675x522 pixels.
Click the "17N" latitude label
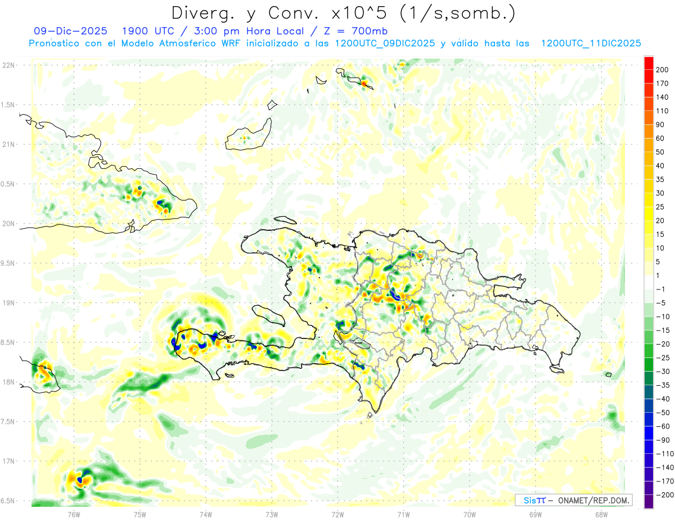click(8, 461)
